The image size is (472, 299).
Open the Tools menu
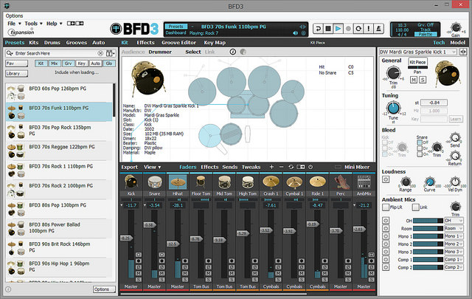tap(33, 24)
